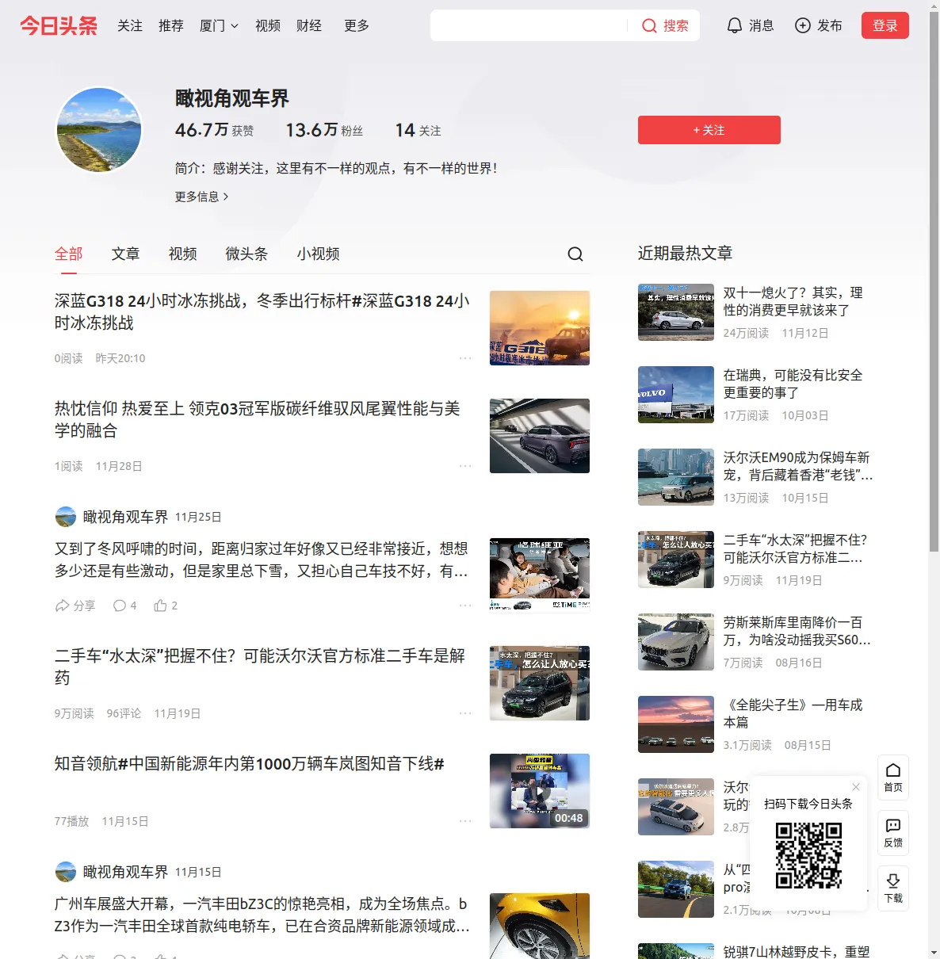Scan the 今日头条 download QR code
This screenshot has width=940, height=959.
point(808,855)
